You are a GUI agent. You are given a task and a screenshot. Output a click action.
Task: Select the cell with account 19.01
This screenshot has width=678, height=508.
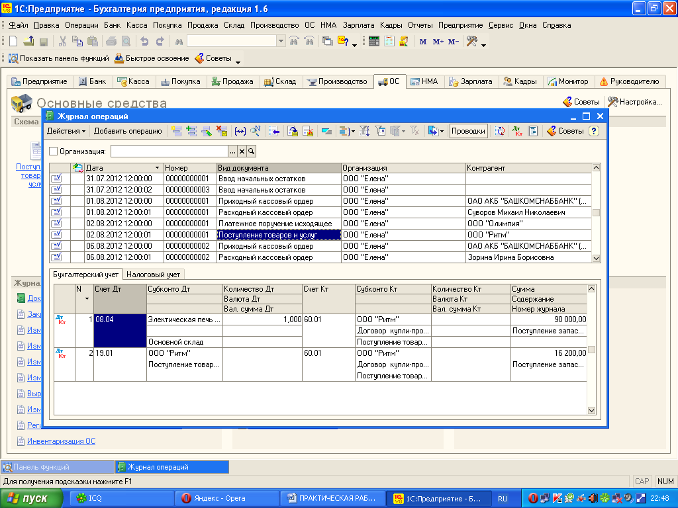tap(121, 364)
